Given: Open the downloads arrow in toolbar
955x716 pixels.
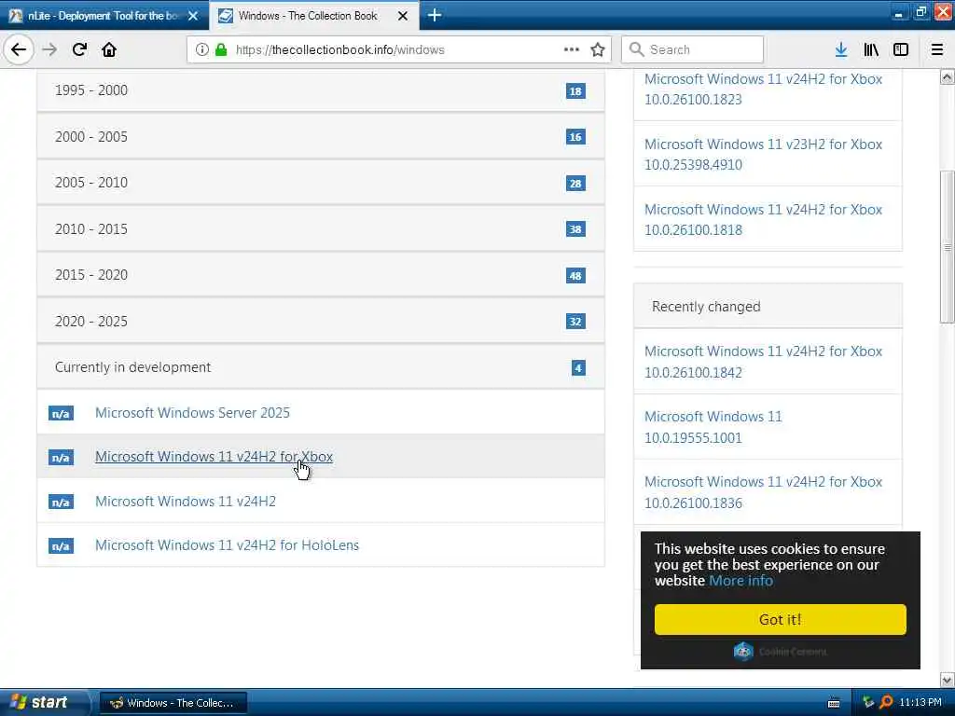Looking at the screenshot, I should pyautogui.click(x=841, y=49).
